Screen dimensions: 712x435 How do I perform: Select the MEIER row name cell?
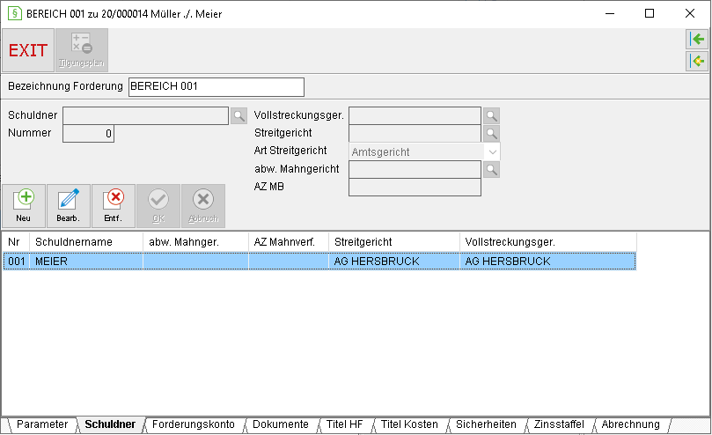86,262
